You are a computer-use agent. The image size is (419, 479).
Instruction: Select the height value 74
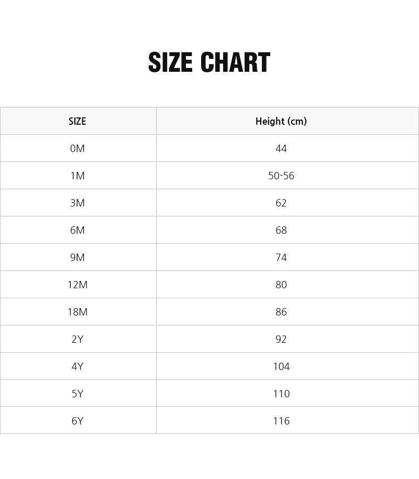[x=281, y=257]
